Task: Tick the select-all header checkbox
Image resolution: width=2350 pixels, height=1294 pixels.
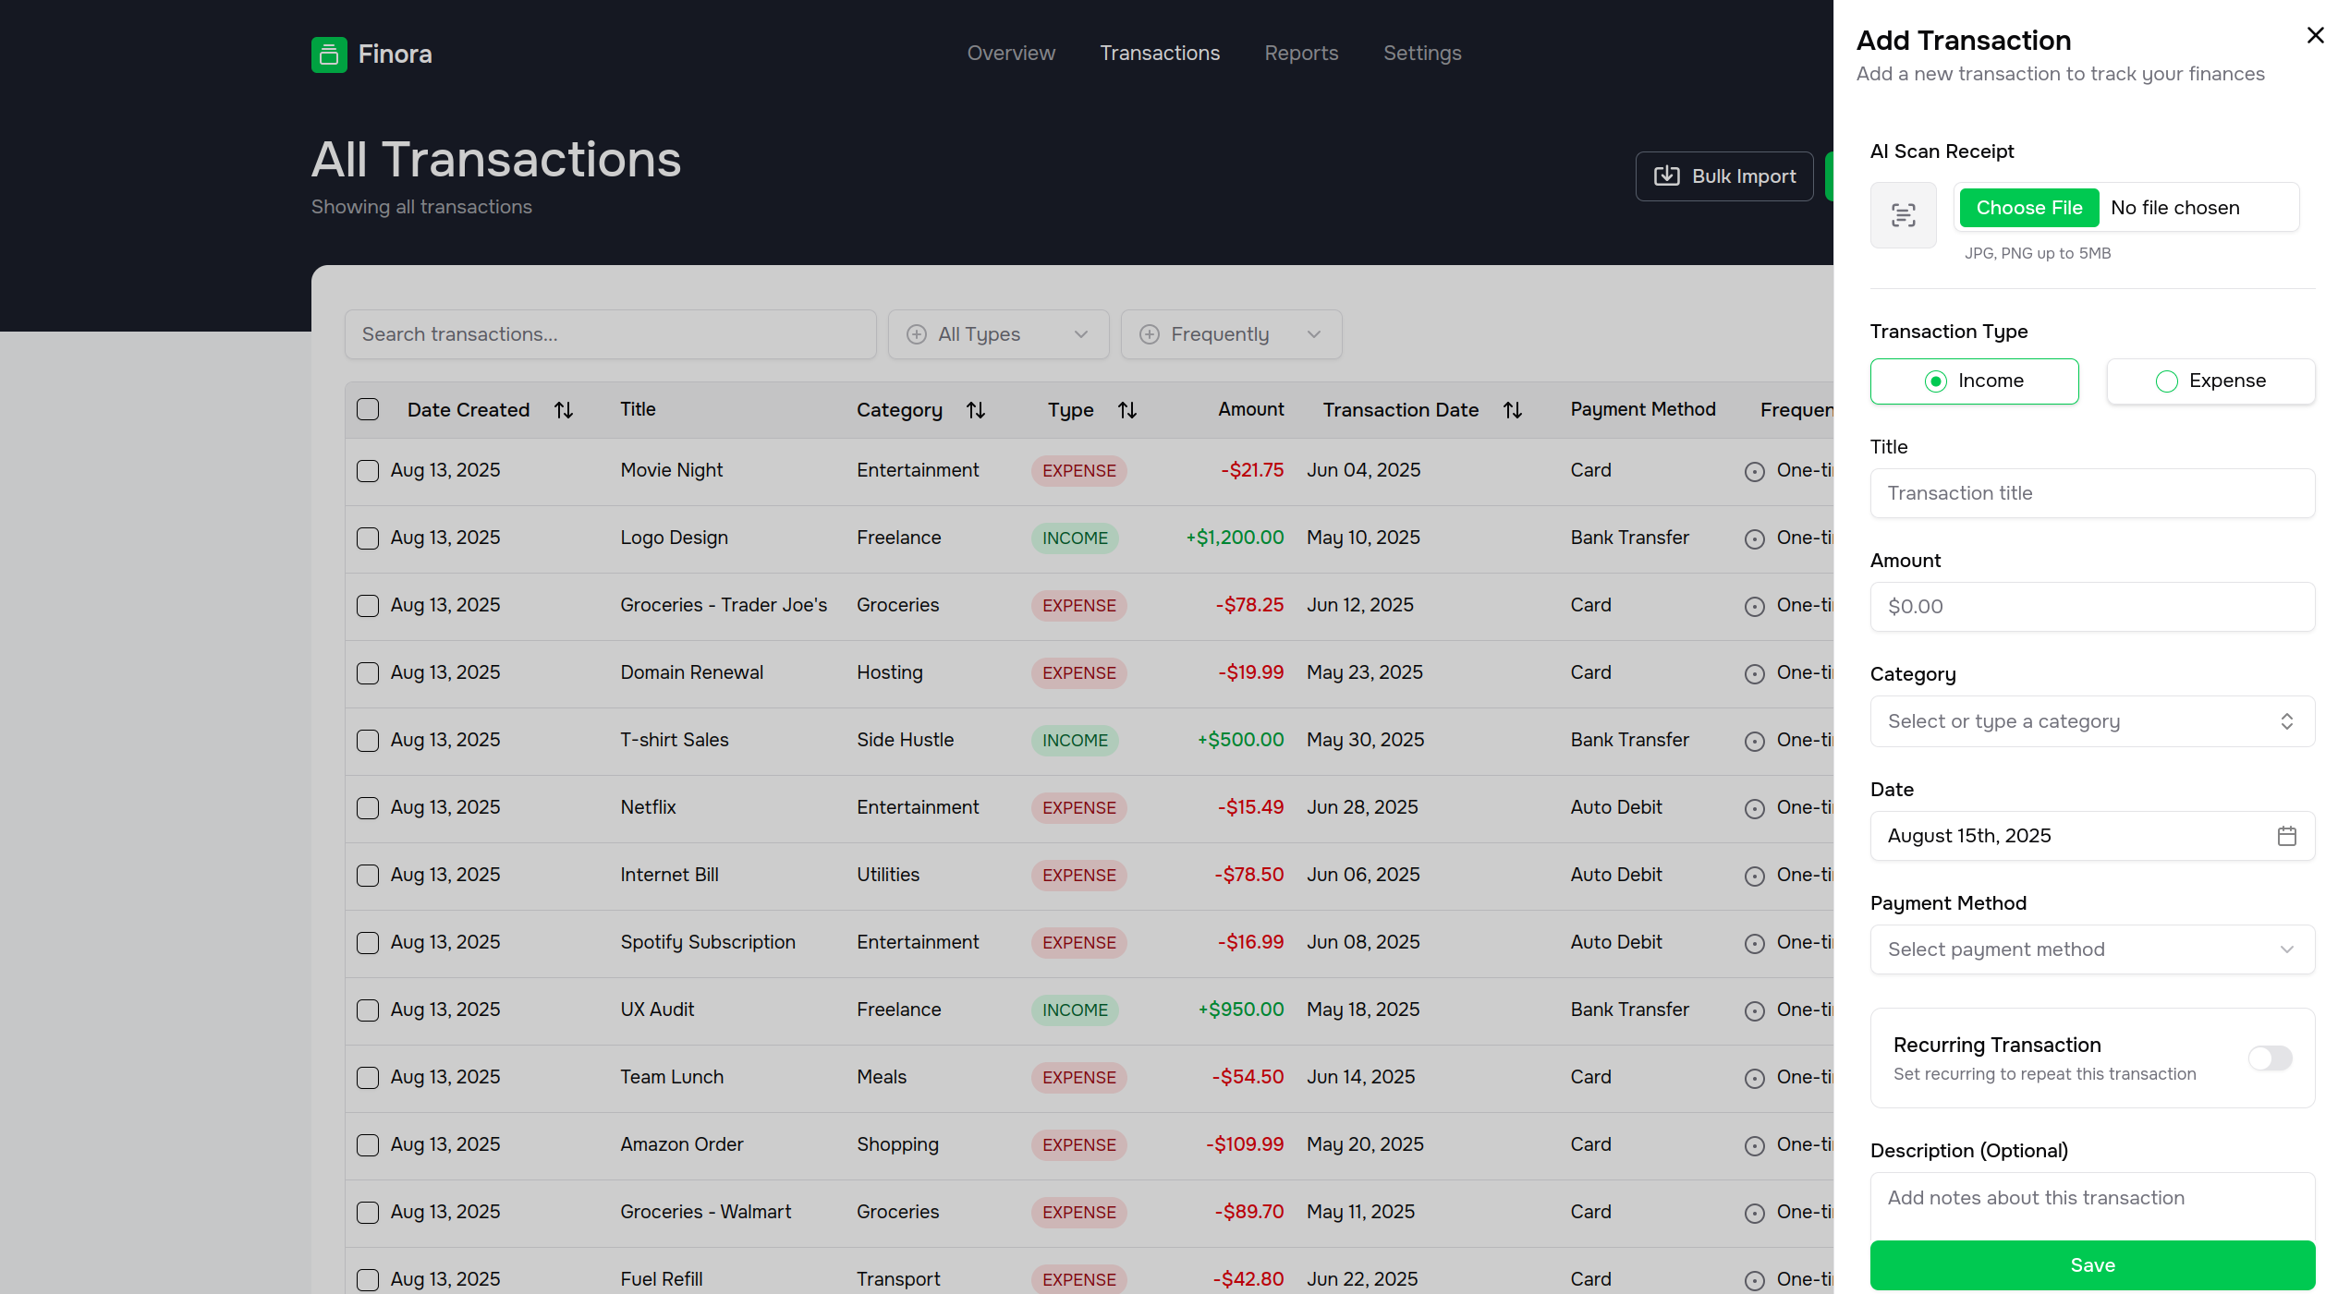Action: [368, 409]
